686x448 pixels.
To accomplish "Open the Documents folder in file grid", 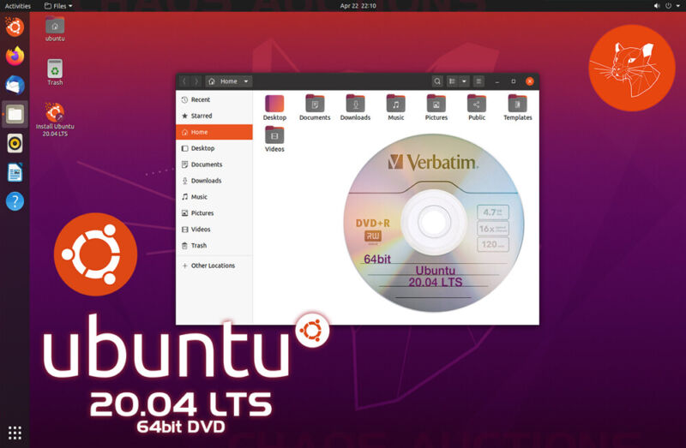I will point(315,108).
